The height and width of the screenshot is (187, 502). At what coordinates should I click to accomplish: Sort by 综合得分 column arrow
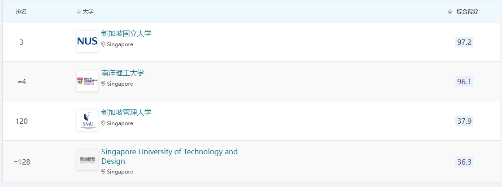(450, 12)
